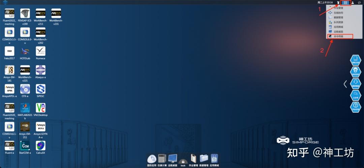
Task: Click the chat bubble icon in top bar
Action: (x=360, y=3)
